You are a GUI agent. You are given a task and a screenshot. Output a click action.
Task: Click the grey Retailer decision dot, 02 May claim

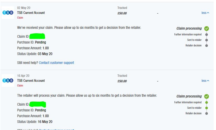tap(207, 46)
